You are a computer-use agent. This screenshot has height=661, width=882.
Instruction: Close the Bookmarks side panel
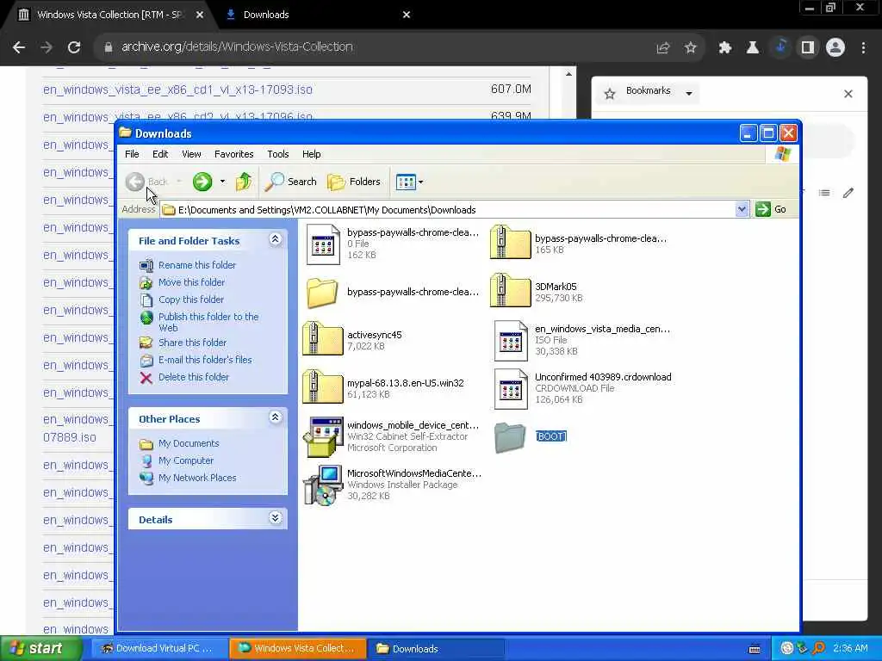click(848, 94)
